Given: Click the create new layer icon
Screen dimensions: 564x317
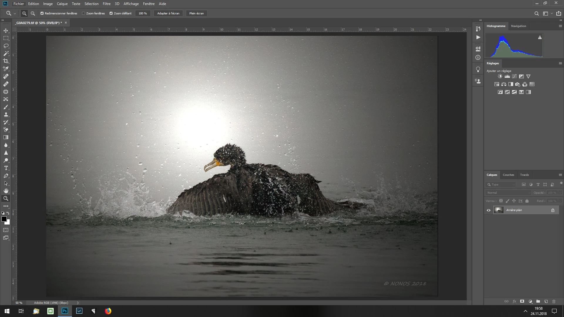Looking at the screenshot, I should pyautogui.click(x=546, y=301).
